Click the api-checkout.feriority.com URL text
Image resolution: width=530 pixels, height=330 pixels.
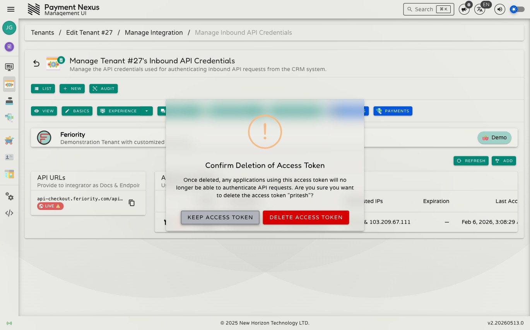80,199
